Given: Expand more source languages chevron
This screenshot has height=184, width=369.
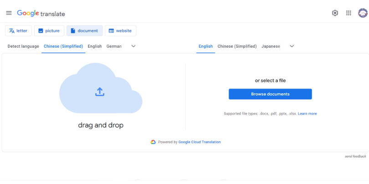Looking at the screenshot, I should [133, 46].
